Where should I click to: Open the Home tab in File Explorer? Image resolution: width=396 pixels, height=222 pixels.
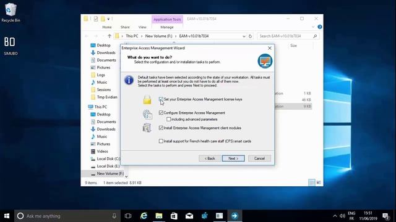[x=107, y=27]
